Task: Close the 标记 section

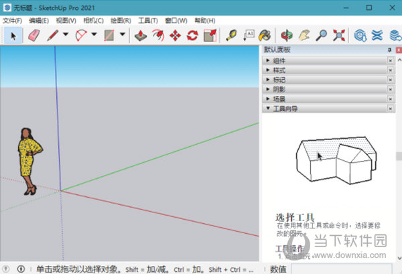Action: [391, 80]
